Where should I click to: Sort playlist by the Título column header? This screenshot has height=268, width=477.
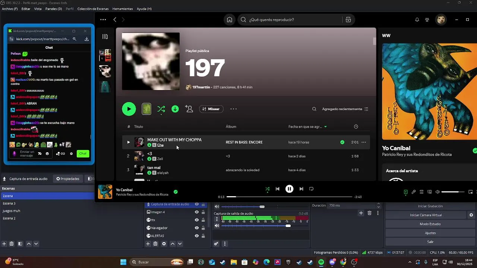click(139, 127)
